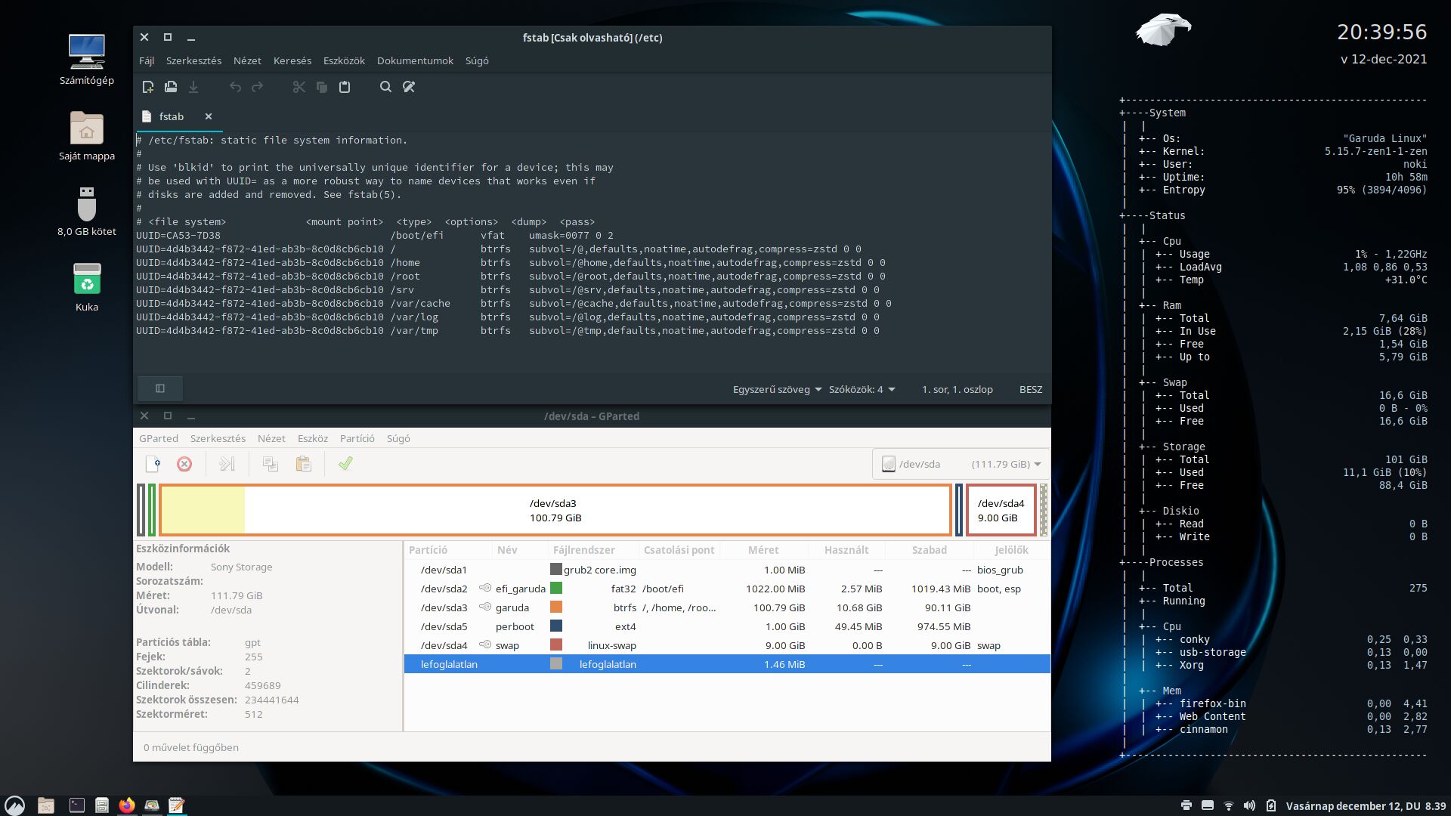Open the Fájl menu in the editor
The image size is (1451, 816).
[x=147, y=60]
